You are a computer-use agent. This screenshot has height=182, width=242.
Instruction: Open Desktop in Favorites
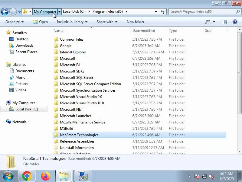(22, 39)
